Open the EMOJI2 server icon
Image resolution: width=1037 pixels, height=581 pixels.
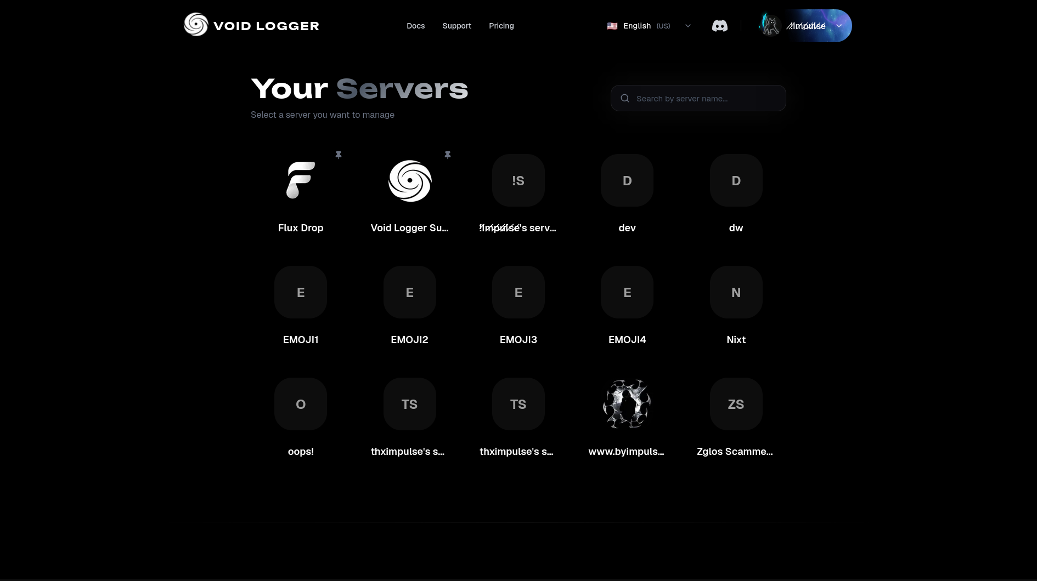tap(410, 292)
